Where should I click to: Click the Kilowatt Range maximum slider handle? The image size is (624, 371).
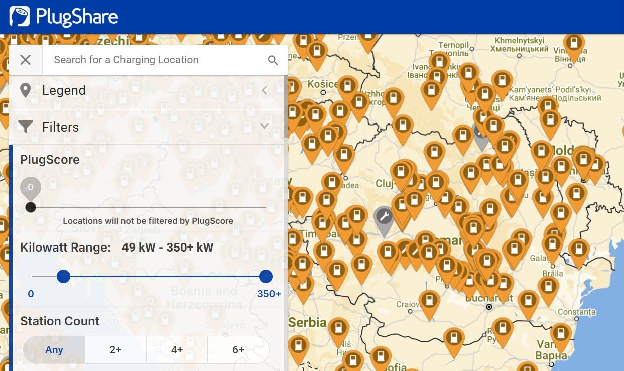[x=266, y=276]
